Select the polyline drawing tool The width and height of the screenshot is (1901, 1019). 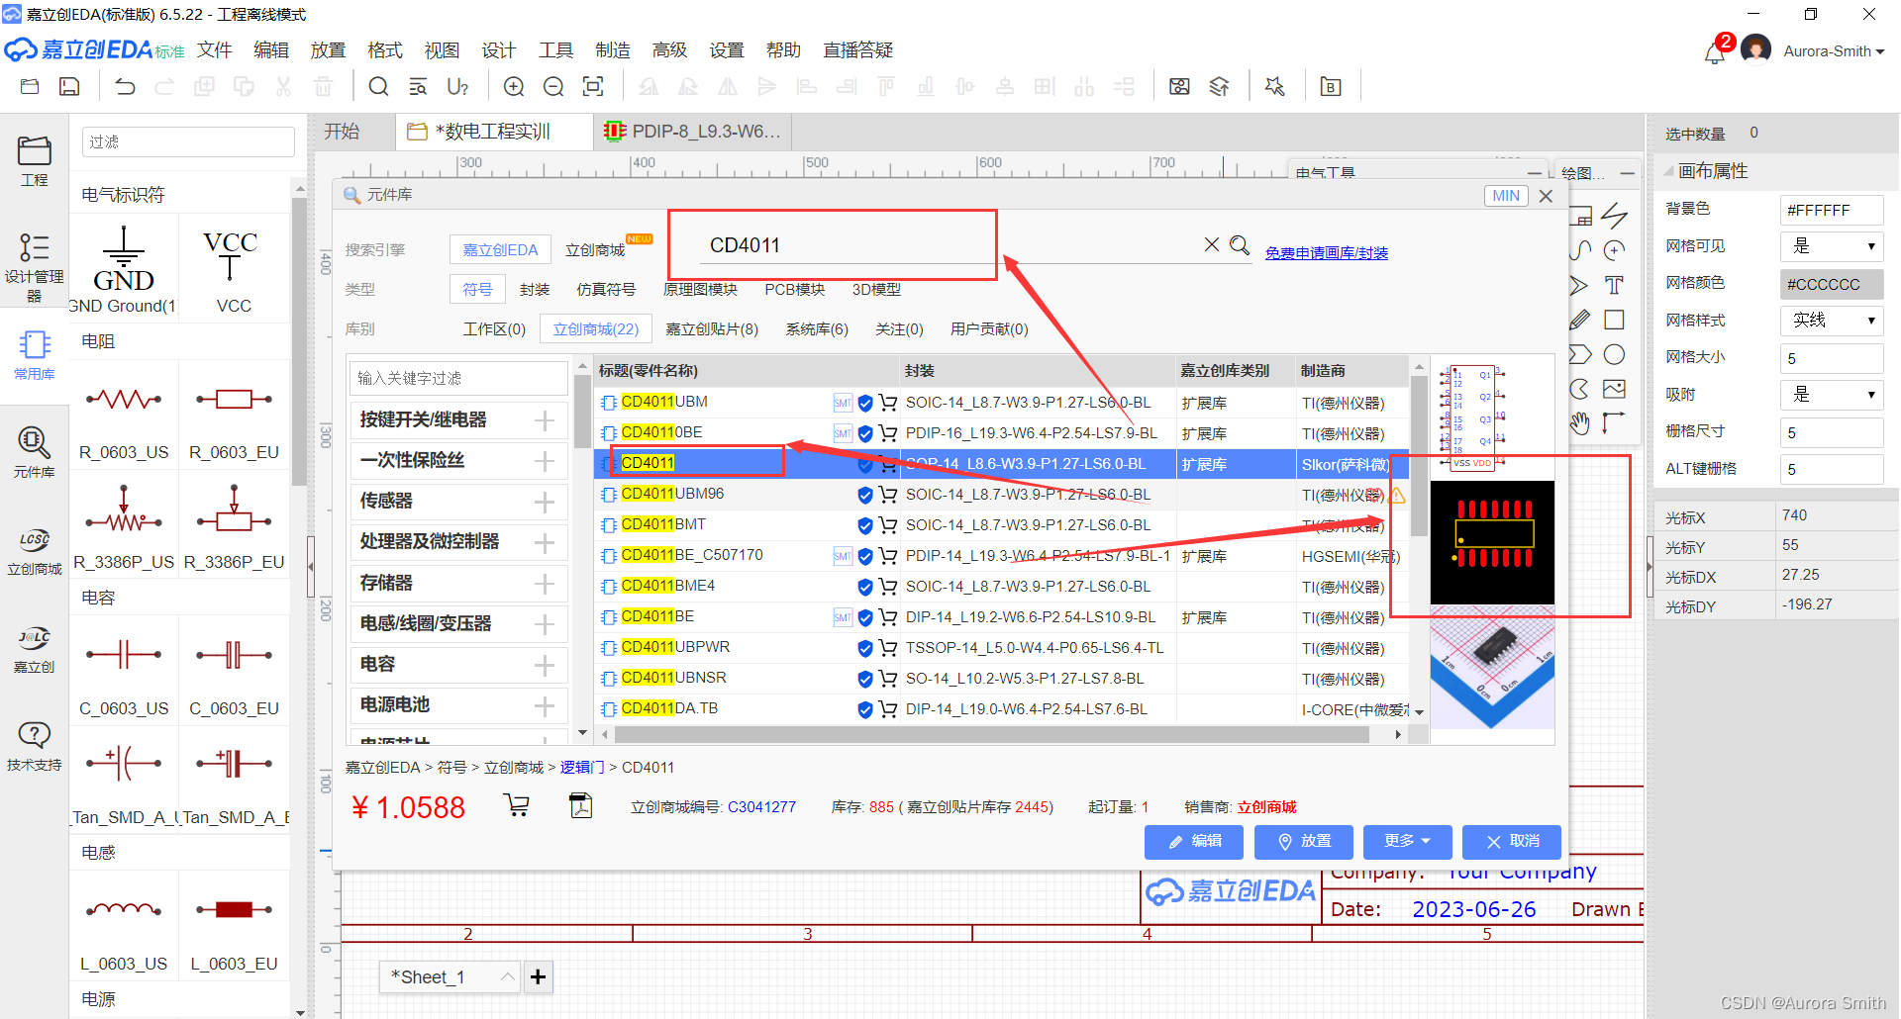tap(1614, 215)
